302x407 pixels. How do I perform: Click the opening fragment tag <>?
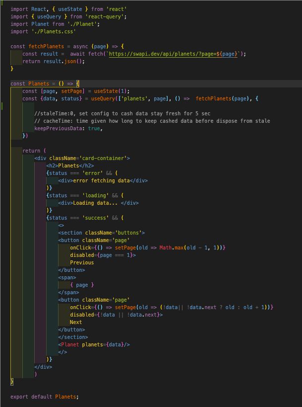[61, 225]
